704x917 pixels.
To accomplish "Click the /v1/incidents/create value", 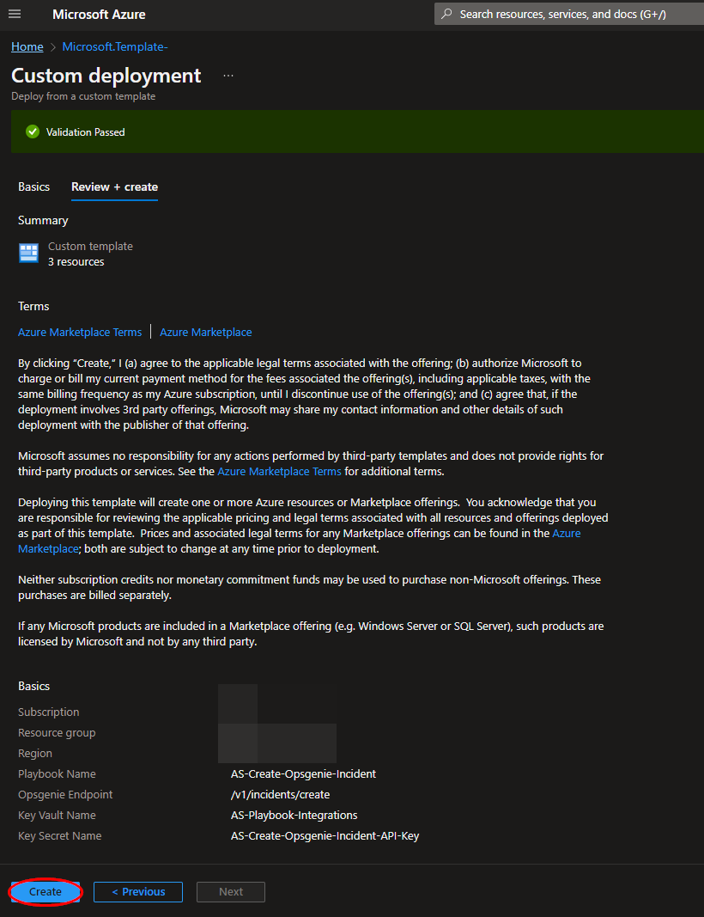I will pos(281,795).
